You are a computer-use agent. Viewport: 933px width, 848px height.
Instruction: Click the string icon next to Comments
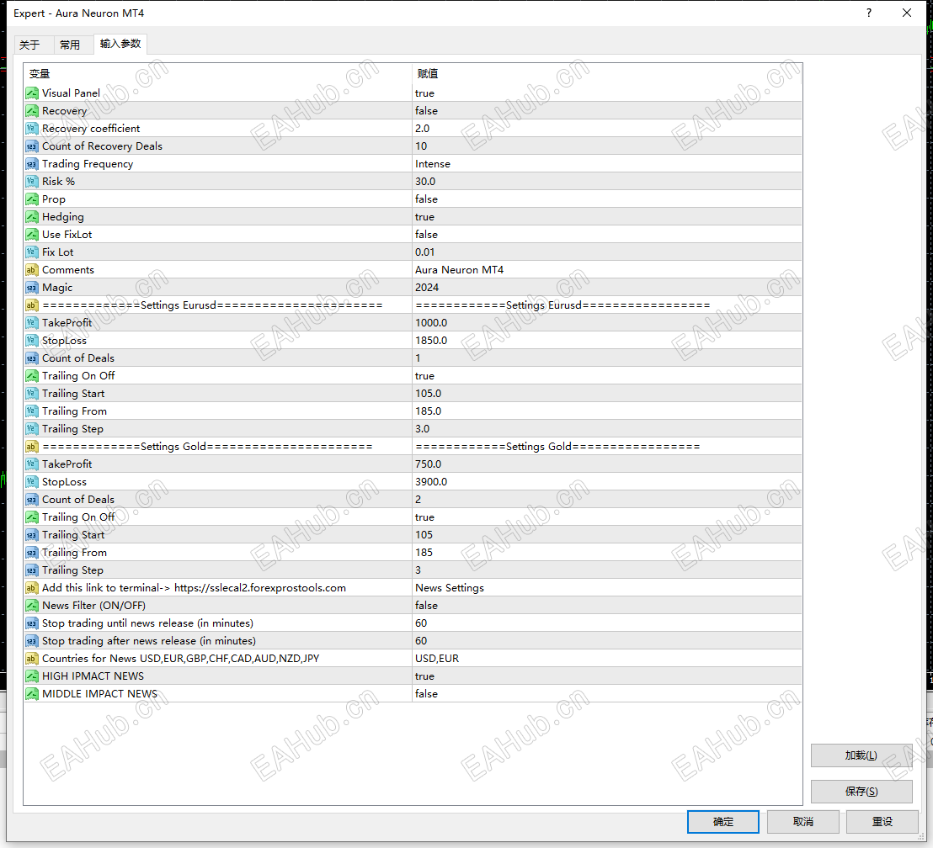click(x=32, y=270)
